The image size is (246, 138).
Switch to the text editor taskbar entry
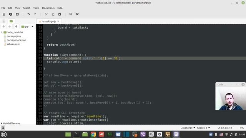pyautogui.click(x=176, y=135)
